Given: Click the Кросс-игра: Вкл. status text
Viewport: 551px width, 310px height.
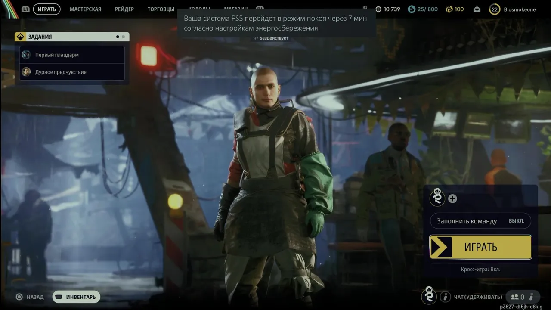Looking at the screenshot, I should coord(480,269).
